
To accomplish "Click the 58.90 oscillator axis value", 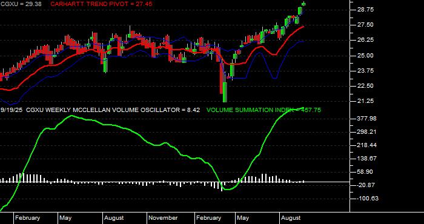I will [x=365, y=172].
